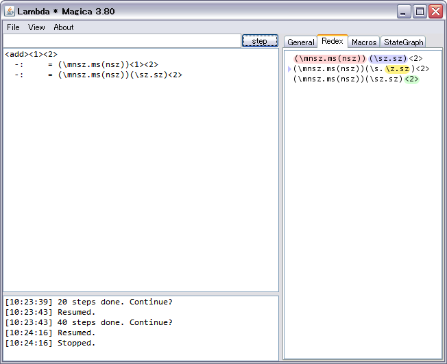Click the Java icon in the title bar
Screen dimensions: 447x364
coord(10,11)
